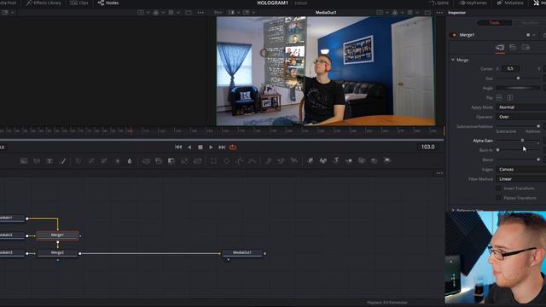The height and width of the screenshot is (307, 546).
Task: Click the current frame field showing 103.0
Action: [428, 147]
